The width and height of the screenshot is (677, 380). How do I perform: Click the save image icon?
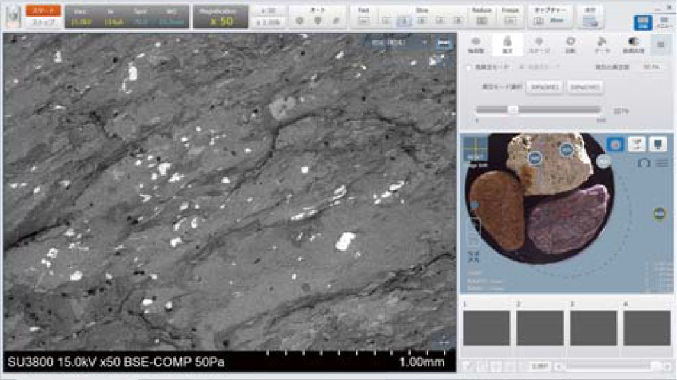coord(590,20)
